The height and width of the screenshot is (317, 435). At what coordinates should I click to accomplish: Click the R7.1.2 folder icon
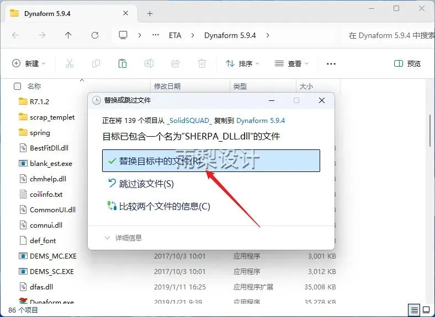(x=23, y=101)
